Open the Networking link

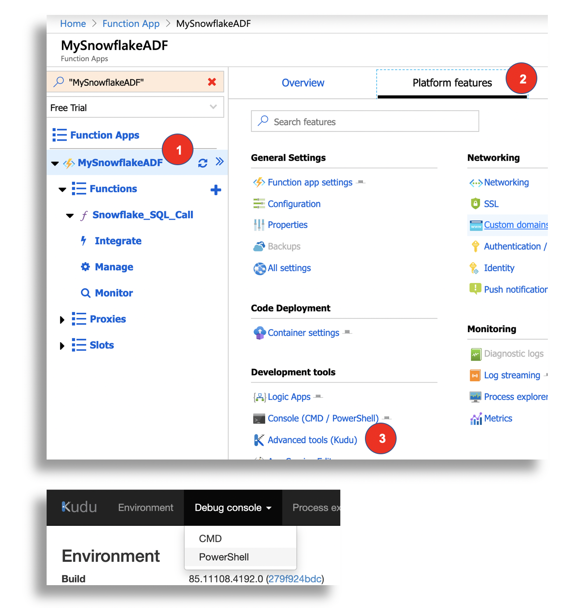[x=506, y=182]
